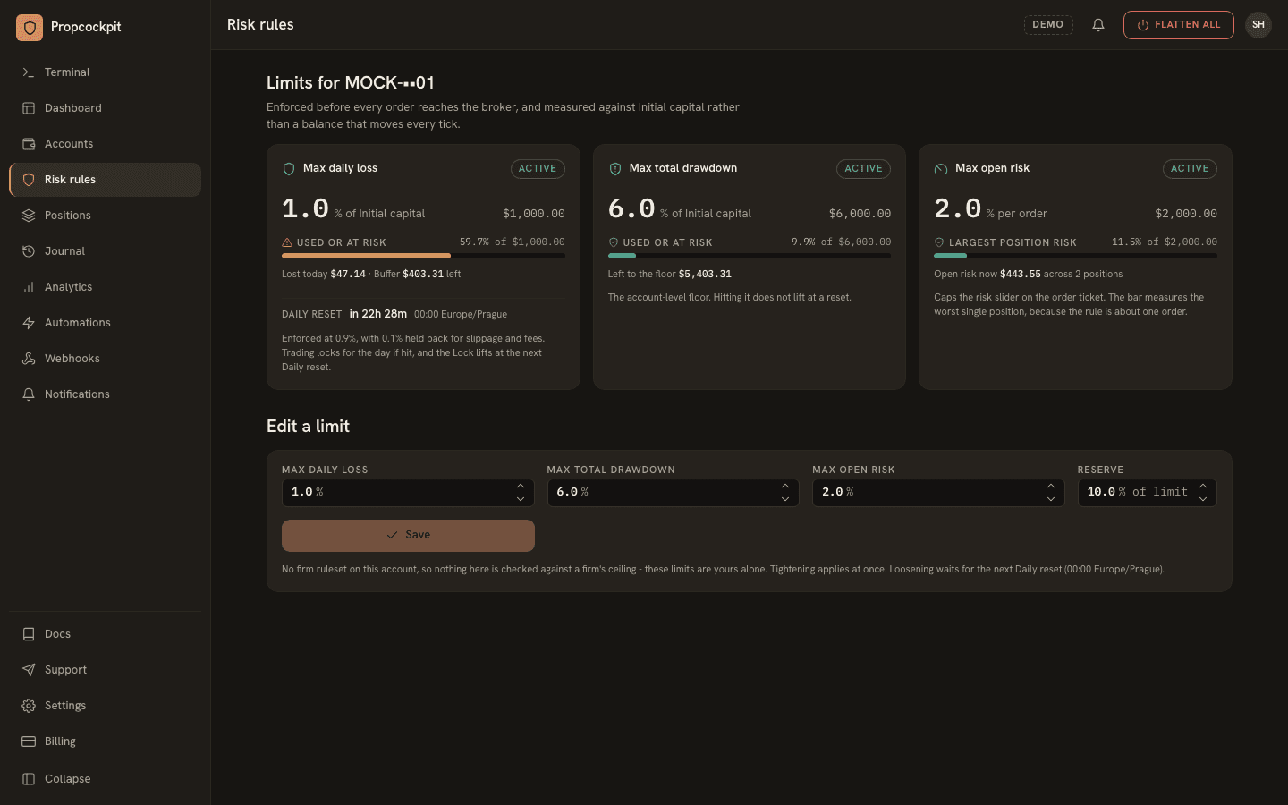Decrease Max daily loss with the down arrow
The height and width of the screenshot is (805, 1288).
(521, 499)
